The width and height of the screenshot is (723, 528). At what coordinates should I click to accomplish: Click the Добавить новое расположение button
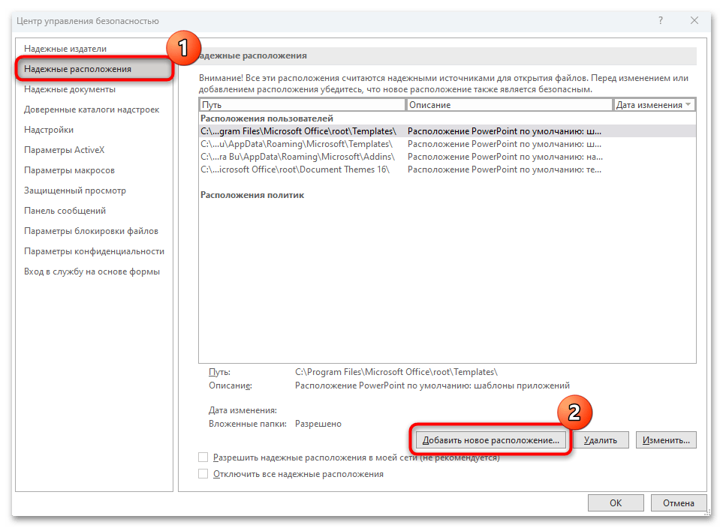coord(490,439)
